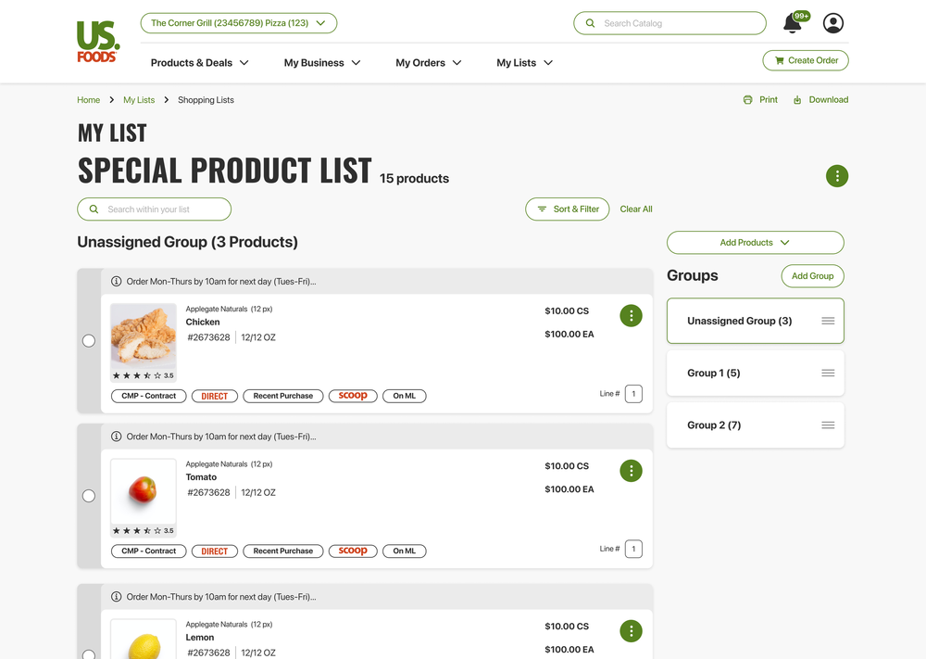Open the account profile icon menu
The width and height of the screenshot is (926, 659).
pos(832,23)
